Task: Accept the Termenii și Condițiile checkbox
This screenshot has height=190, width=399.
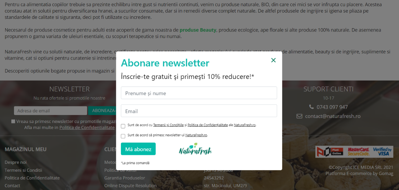Action: pyautogui.click(x=123, y=126)
